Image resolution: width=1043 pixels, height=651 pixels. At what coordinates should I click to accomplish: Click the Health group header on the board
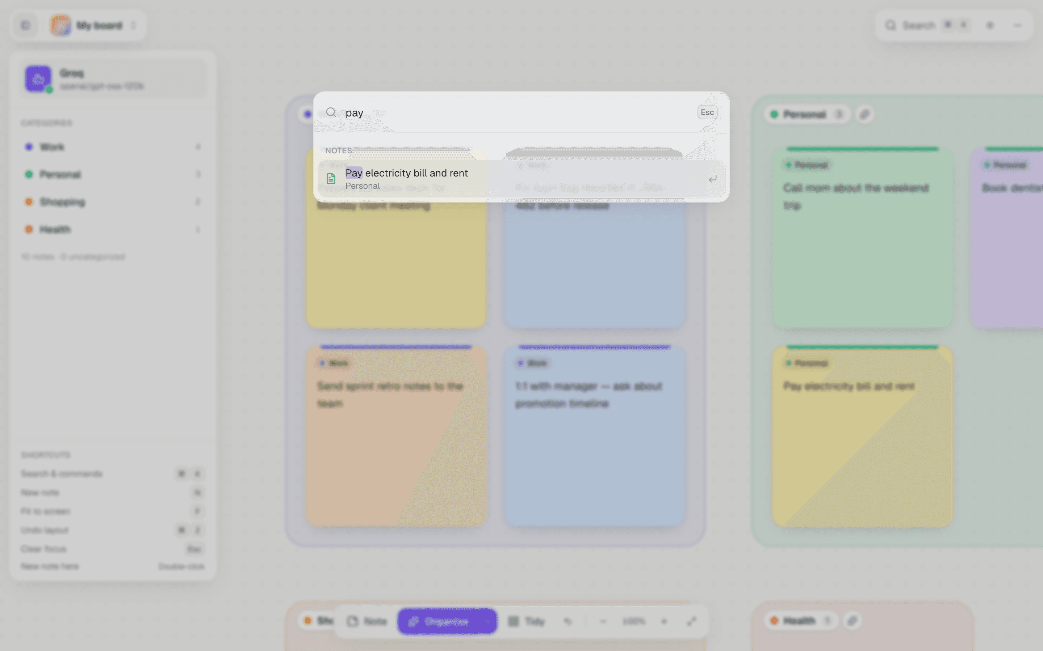pos(801,620)
